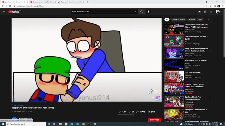Open Unfairness No Spam Clear thumbnail
225x126 pixels.
[x=174, y=29]
